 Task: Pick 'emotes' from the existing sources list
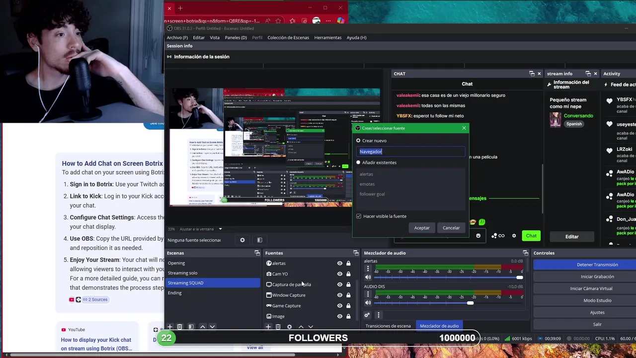coord(367,184)
